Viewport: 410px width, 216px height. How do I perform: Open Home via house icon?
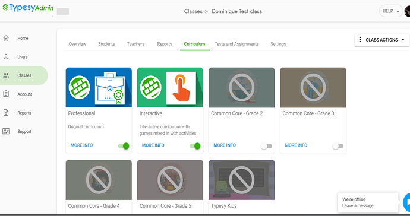[x=6, y=38]
